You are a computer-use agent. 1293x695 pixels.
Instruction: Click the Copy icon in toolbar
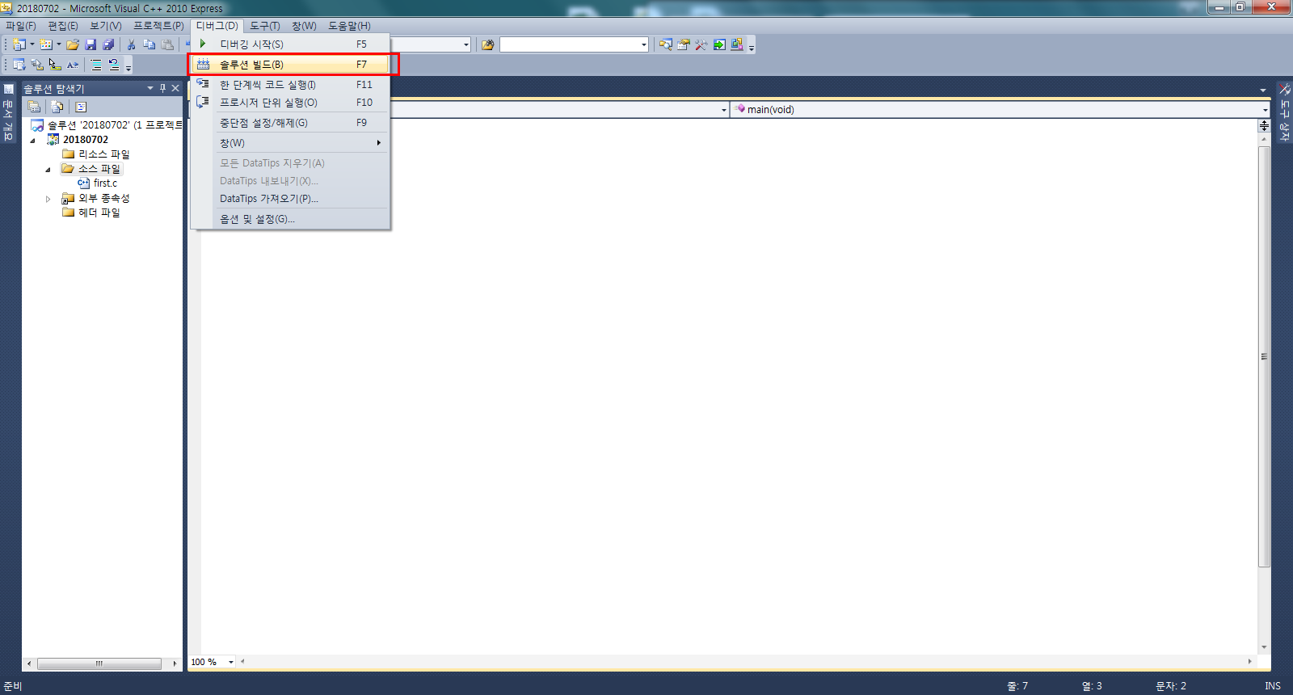coord(149,44)
